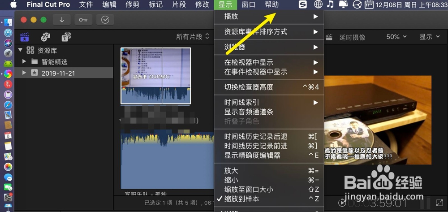Viewport: 448px width, 212px height.
Task: Open the 修改 menu
Action: click(x=202, y=4)
